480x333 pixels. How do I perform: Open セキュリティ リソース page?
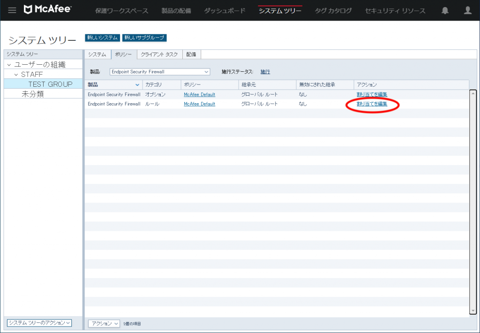pyautogui.click(x=395, y=11)
